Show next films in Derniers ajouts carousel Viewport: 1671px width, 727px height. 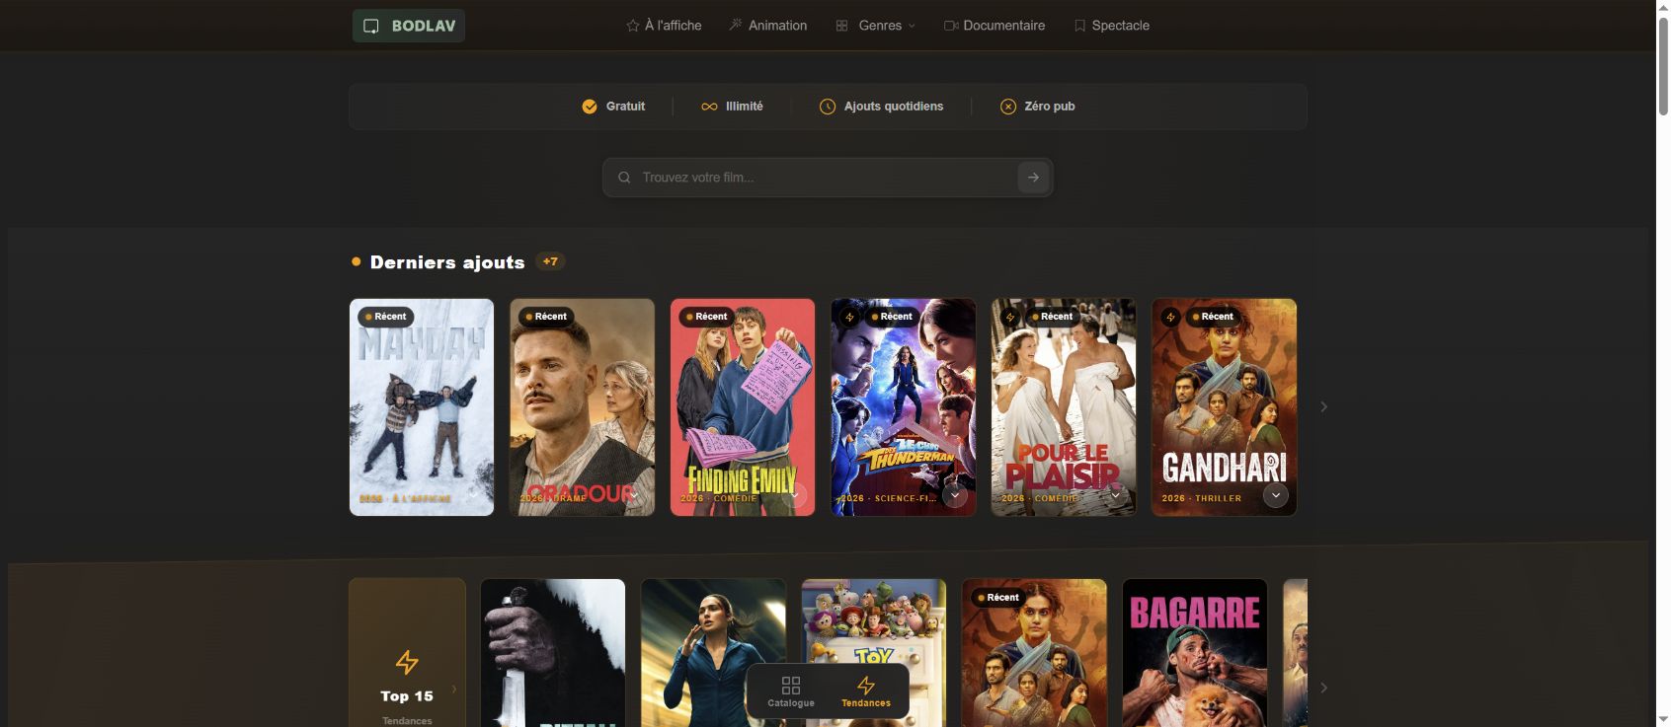pyautogui.click(x=1324, y=407)
